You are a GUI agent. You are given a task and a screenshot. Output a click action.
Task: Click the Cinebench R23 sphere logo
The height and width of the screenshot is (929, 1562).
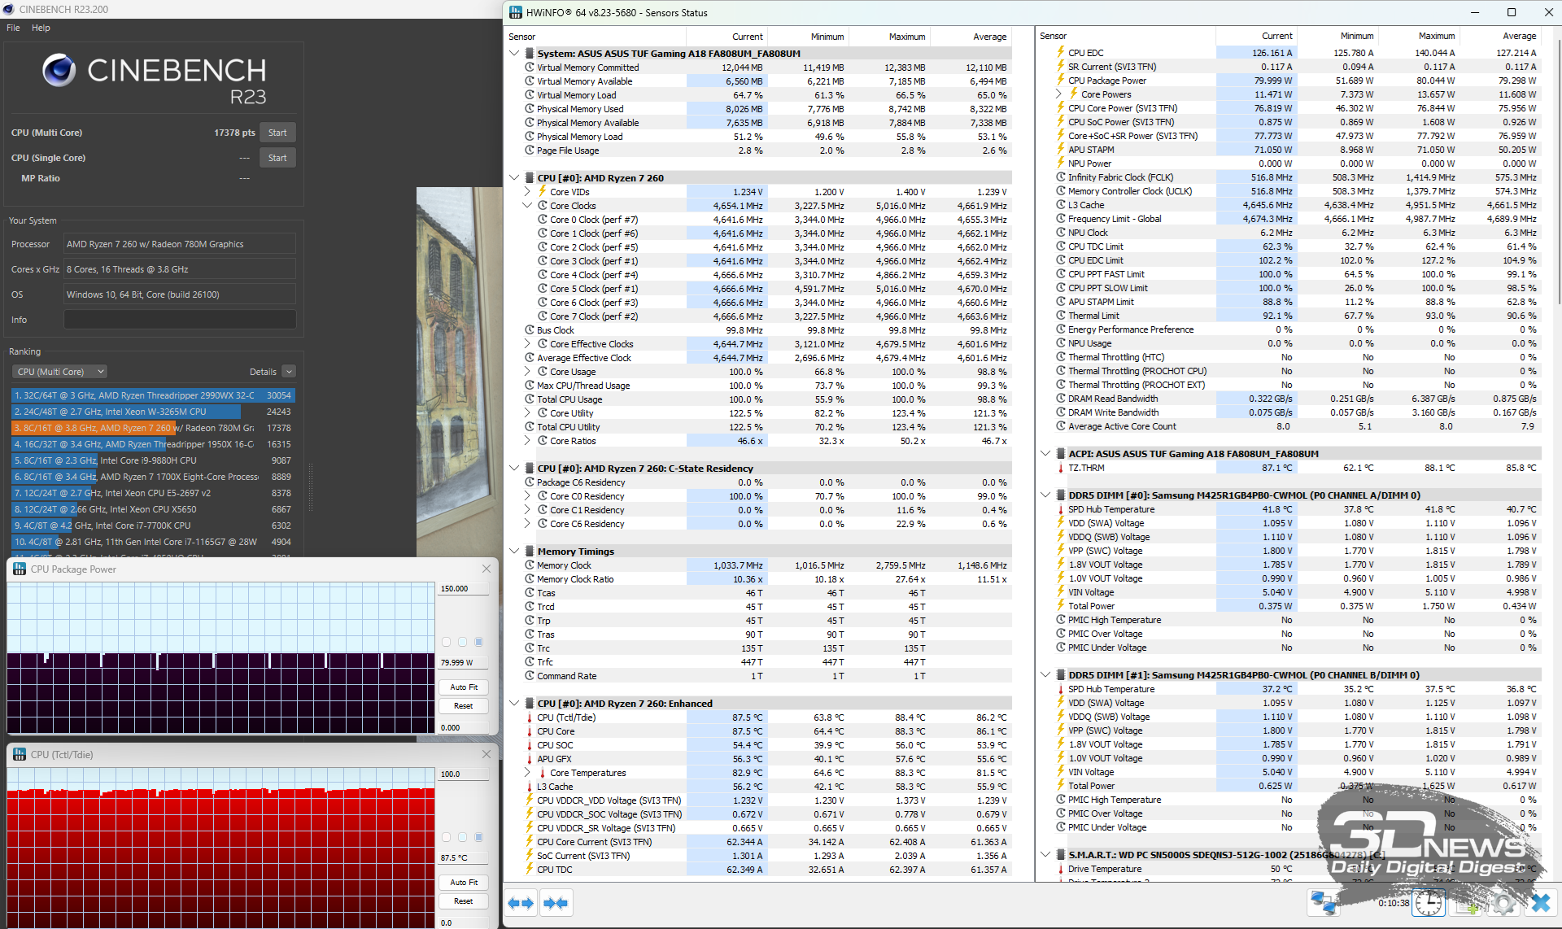click(59, 71)
